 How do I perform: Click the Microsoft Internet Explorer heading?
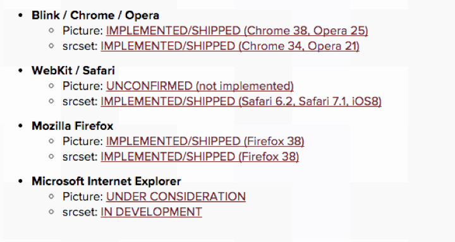click(x=106, y=181)
